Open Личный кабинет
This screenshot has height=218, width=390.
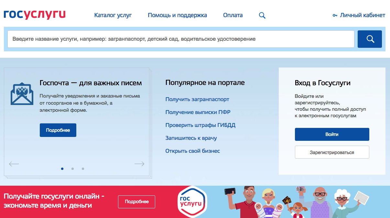pos(363,15)
